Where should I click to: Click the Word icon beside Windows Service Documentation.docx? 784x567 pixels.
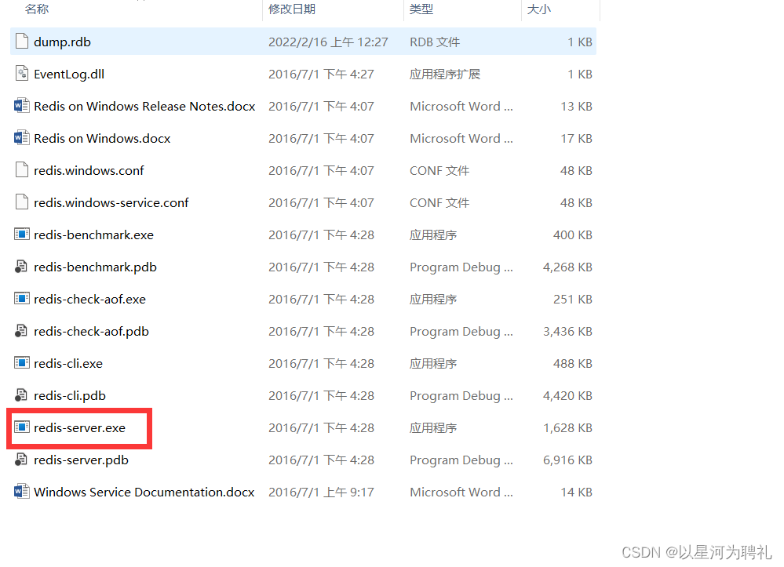pyautogui.click(x=21, y=492)
